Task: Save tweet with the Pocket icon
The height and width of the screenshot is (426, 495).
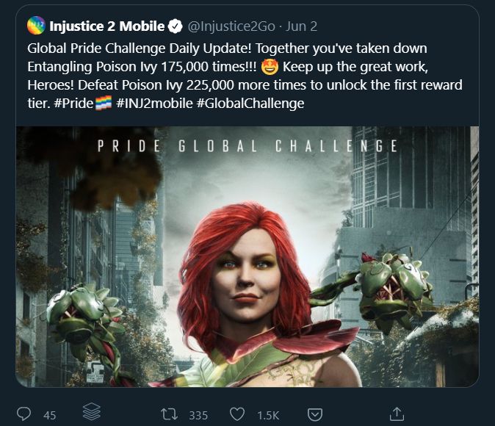Action: (314, 414)
